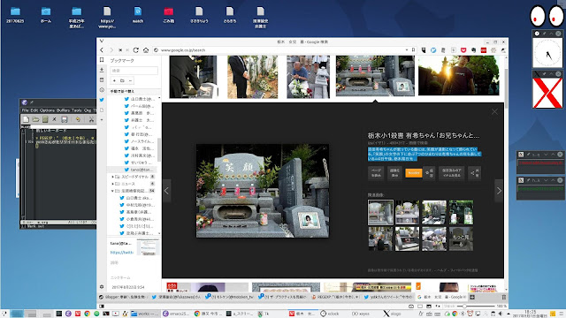
Task: Open the Pocket extension icon
Action: tap(463, 50)
